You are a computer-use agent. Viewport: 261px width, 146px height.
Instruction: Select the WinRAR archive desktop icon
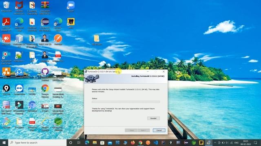pyautogui.click(x=45, y=8)
